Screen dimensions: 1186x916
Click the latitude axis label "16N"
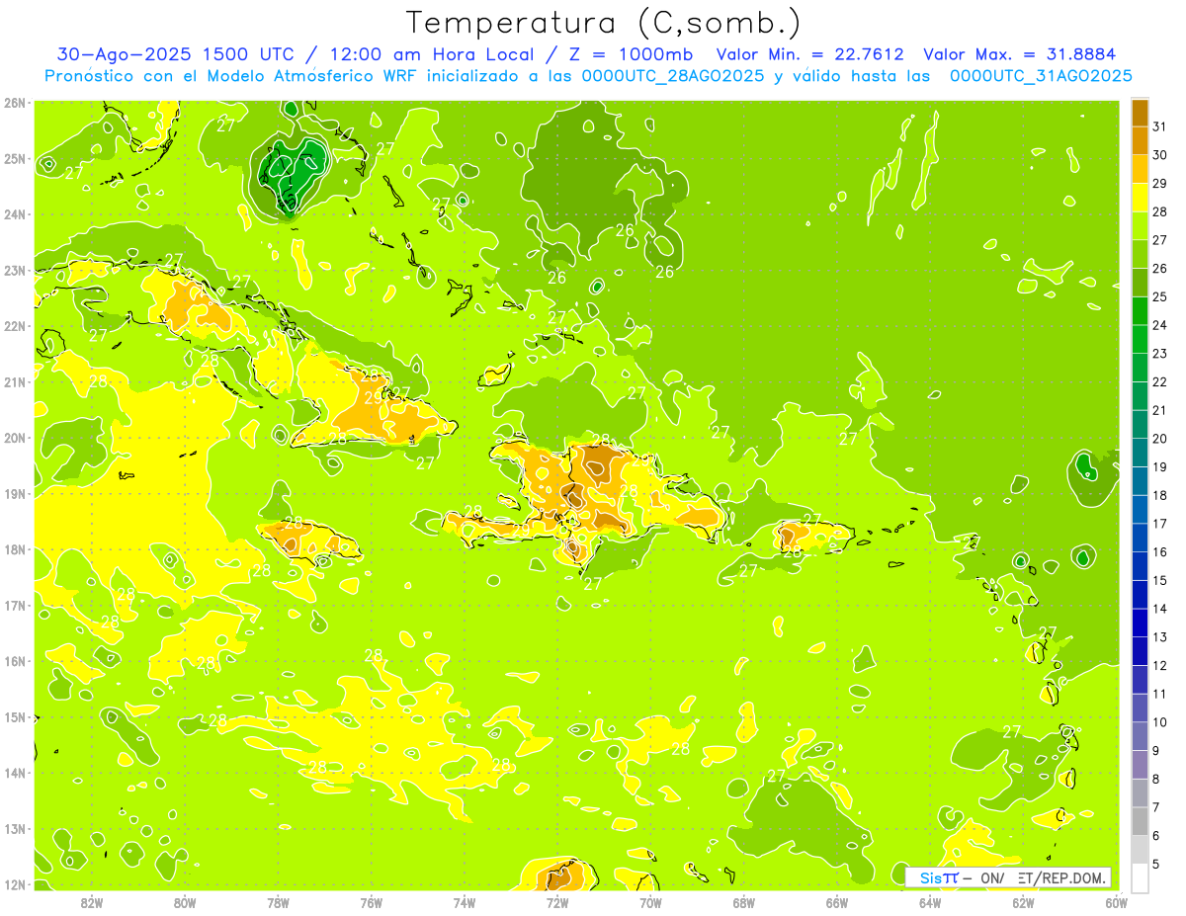(15, 661)
